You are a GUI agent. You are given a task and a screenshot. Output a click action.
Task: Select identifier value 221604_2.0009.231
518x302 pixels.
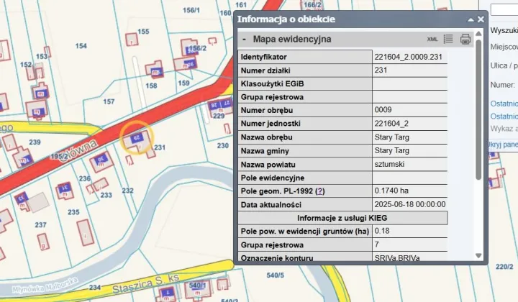coord(408,57)
